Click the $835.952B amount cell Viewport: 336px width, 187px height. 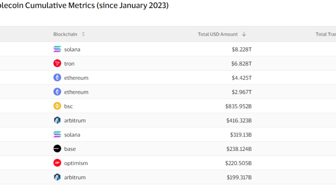tap(238, 106)
